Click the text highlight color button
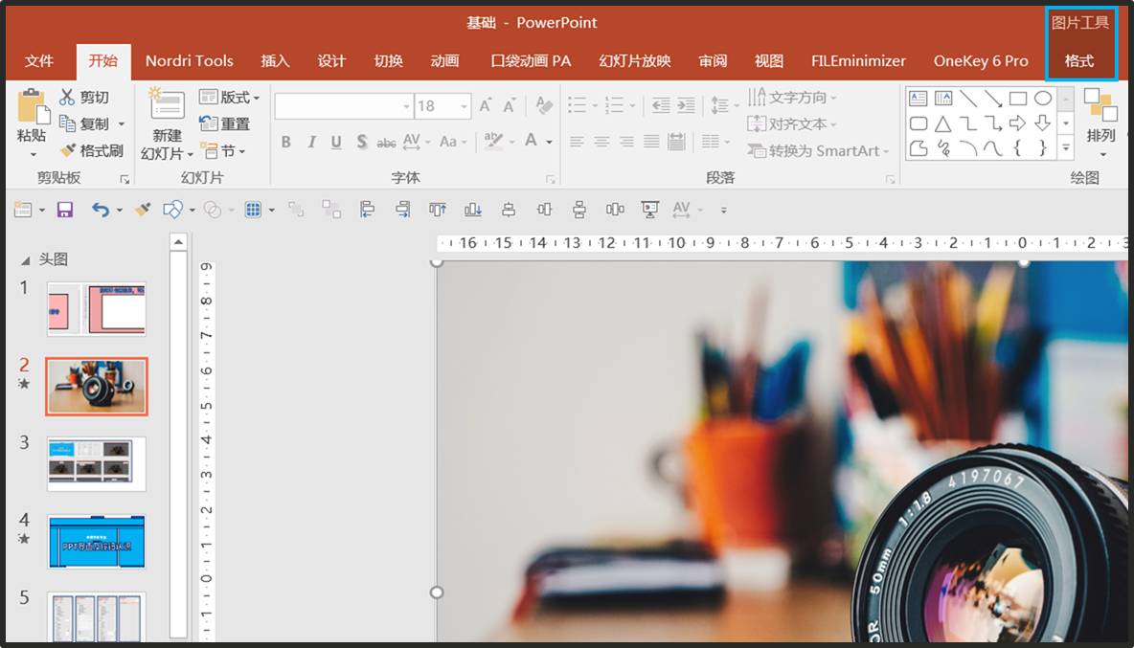1134x648 pixels. [x=493, y=141]
